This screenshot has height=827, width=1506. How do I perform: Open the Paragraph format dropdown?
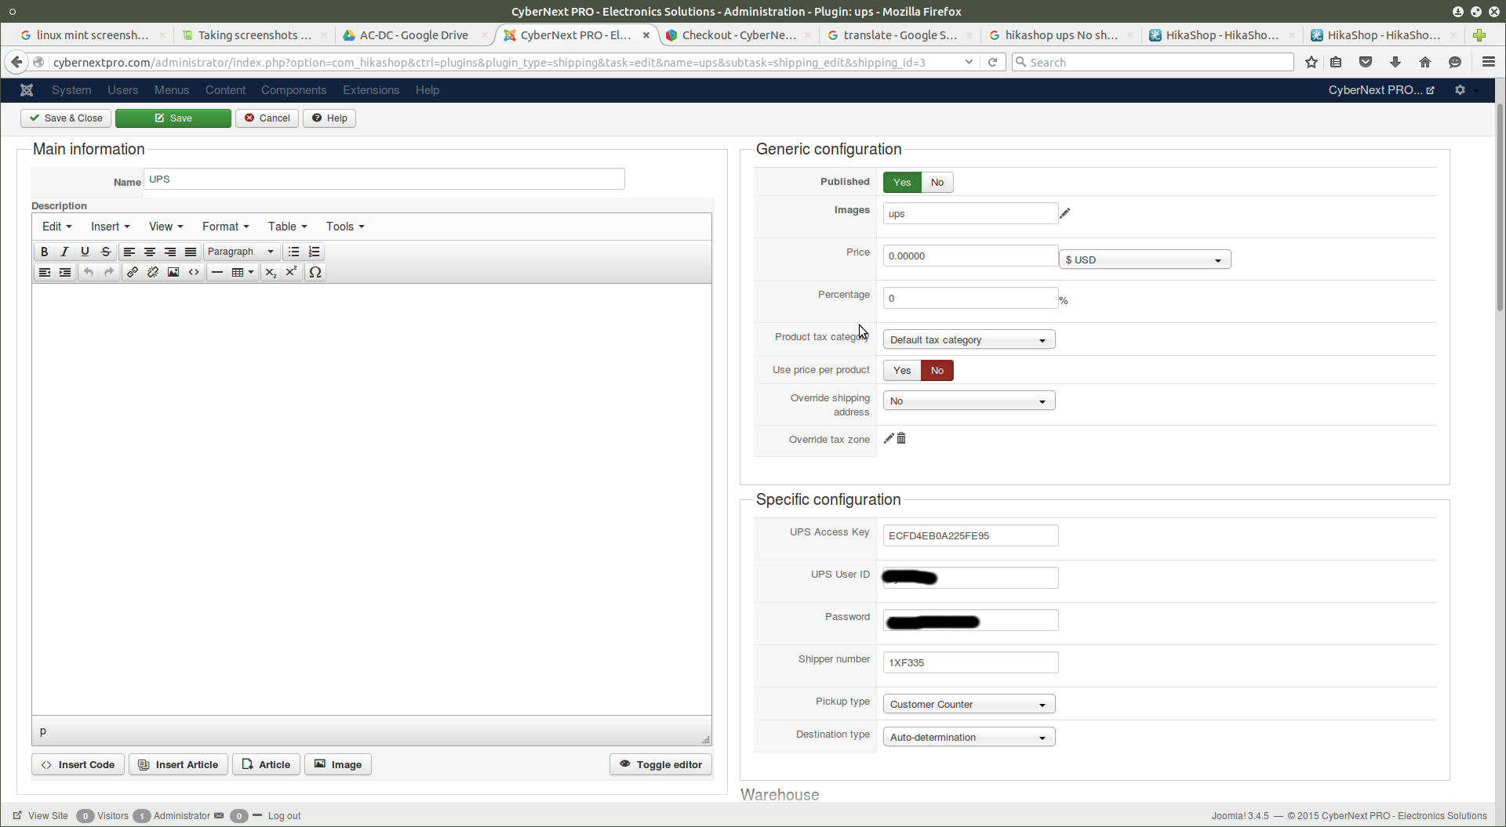[x=241, y=252]
